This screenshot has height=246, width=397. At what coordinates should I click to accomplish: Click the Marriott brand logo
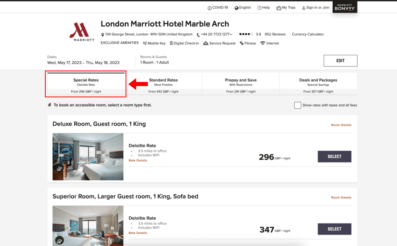[82, 32]
